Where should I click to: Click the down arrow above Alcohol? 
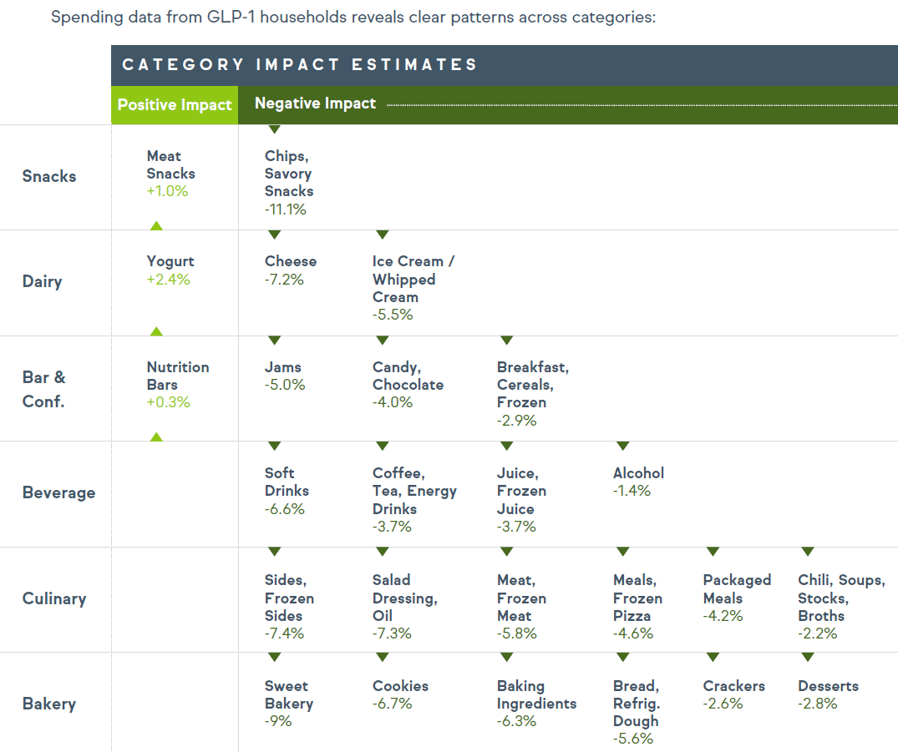622,447
